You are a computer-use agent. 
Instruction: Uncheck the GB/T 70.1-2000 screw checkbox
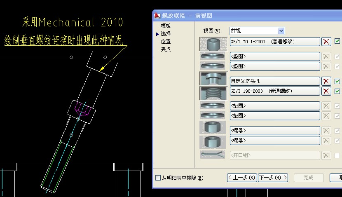[x=337, y=41]
